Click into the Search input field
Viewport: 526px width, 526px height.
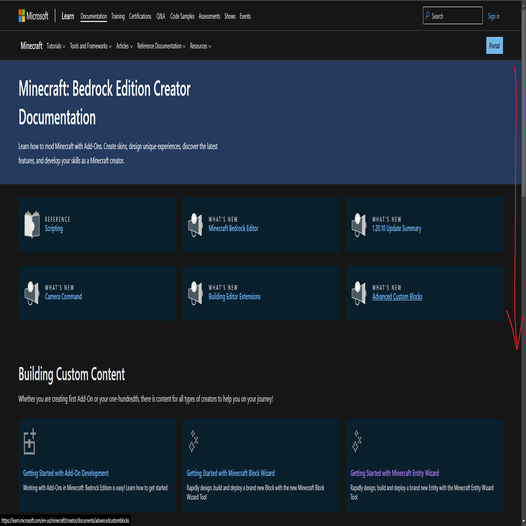[452, 15]
